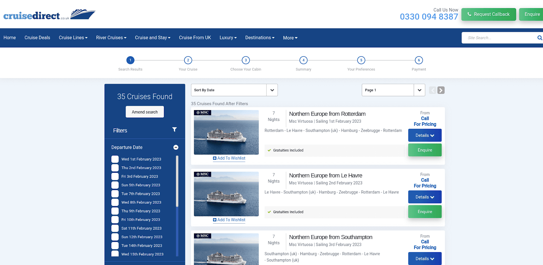Screen dimensions: 543x265
Task: Open the Sort By Date dropdown
Action: click(x=234, y=90)
